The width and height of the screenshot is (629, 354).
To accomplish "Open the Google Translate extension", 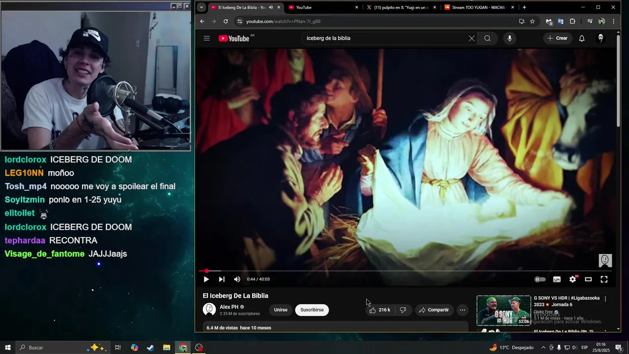I will pos(560,21).
